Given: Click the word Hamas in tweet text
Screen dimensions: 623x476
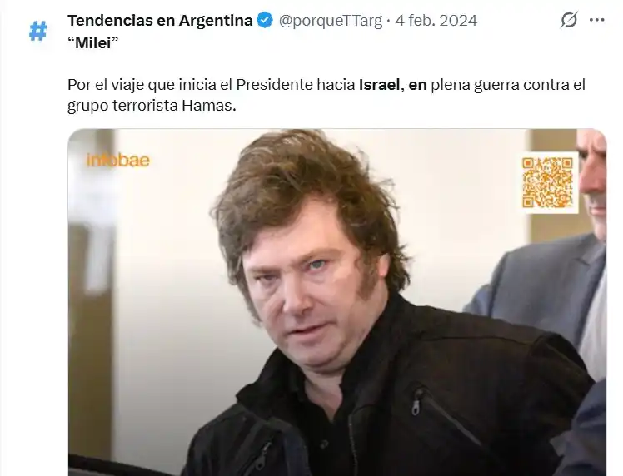Looking at the screenshot, I should pyautogui.click(x=208, y=106).
